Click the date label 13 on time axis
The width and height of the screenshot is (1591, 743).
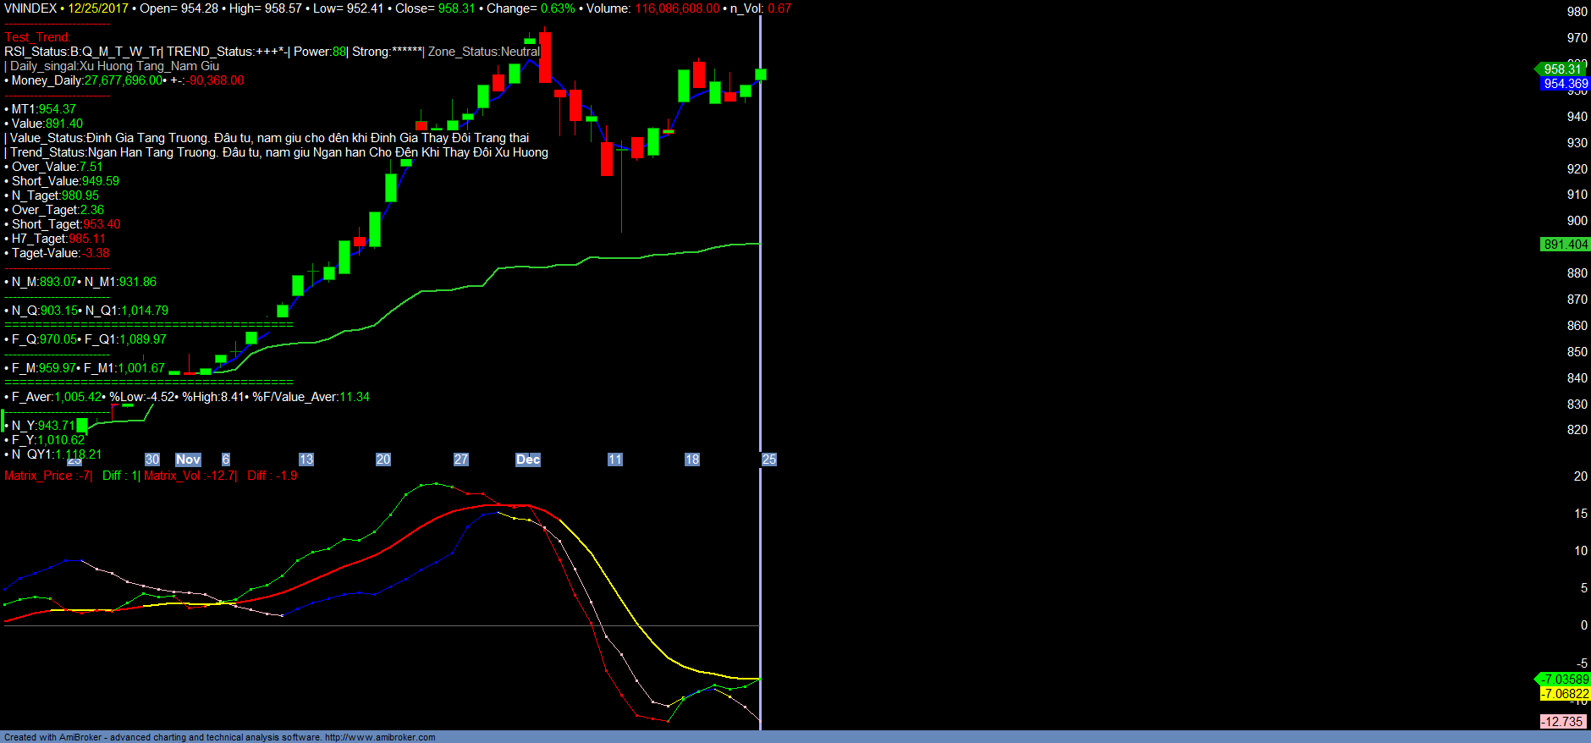pos(306,460)
